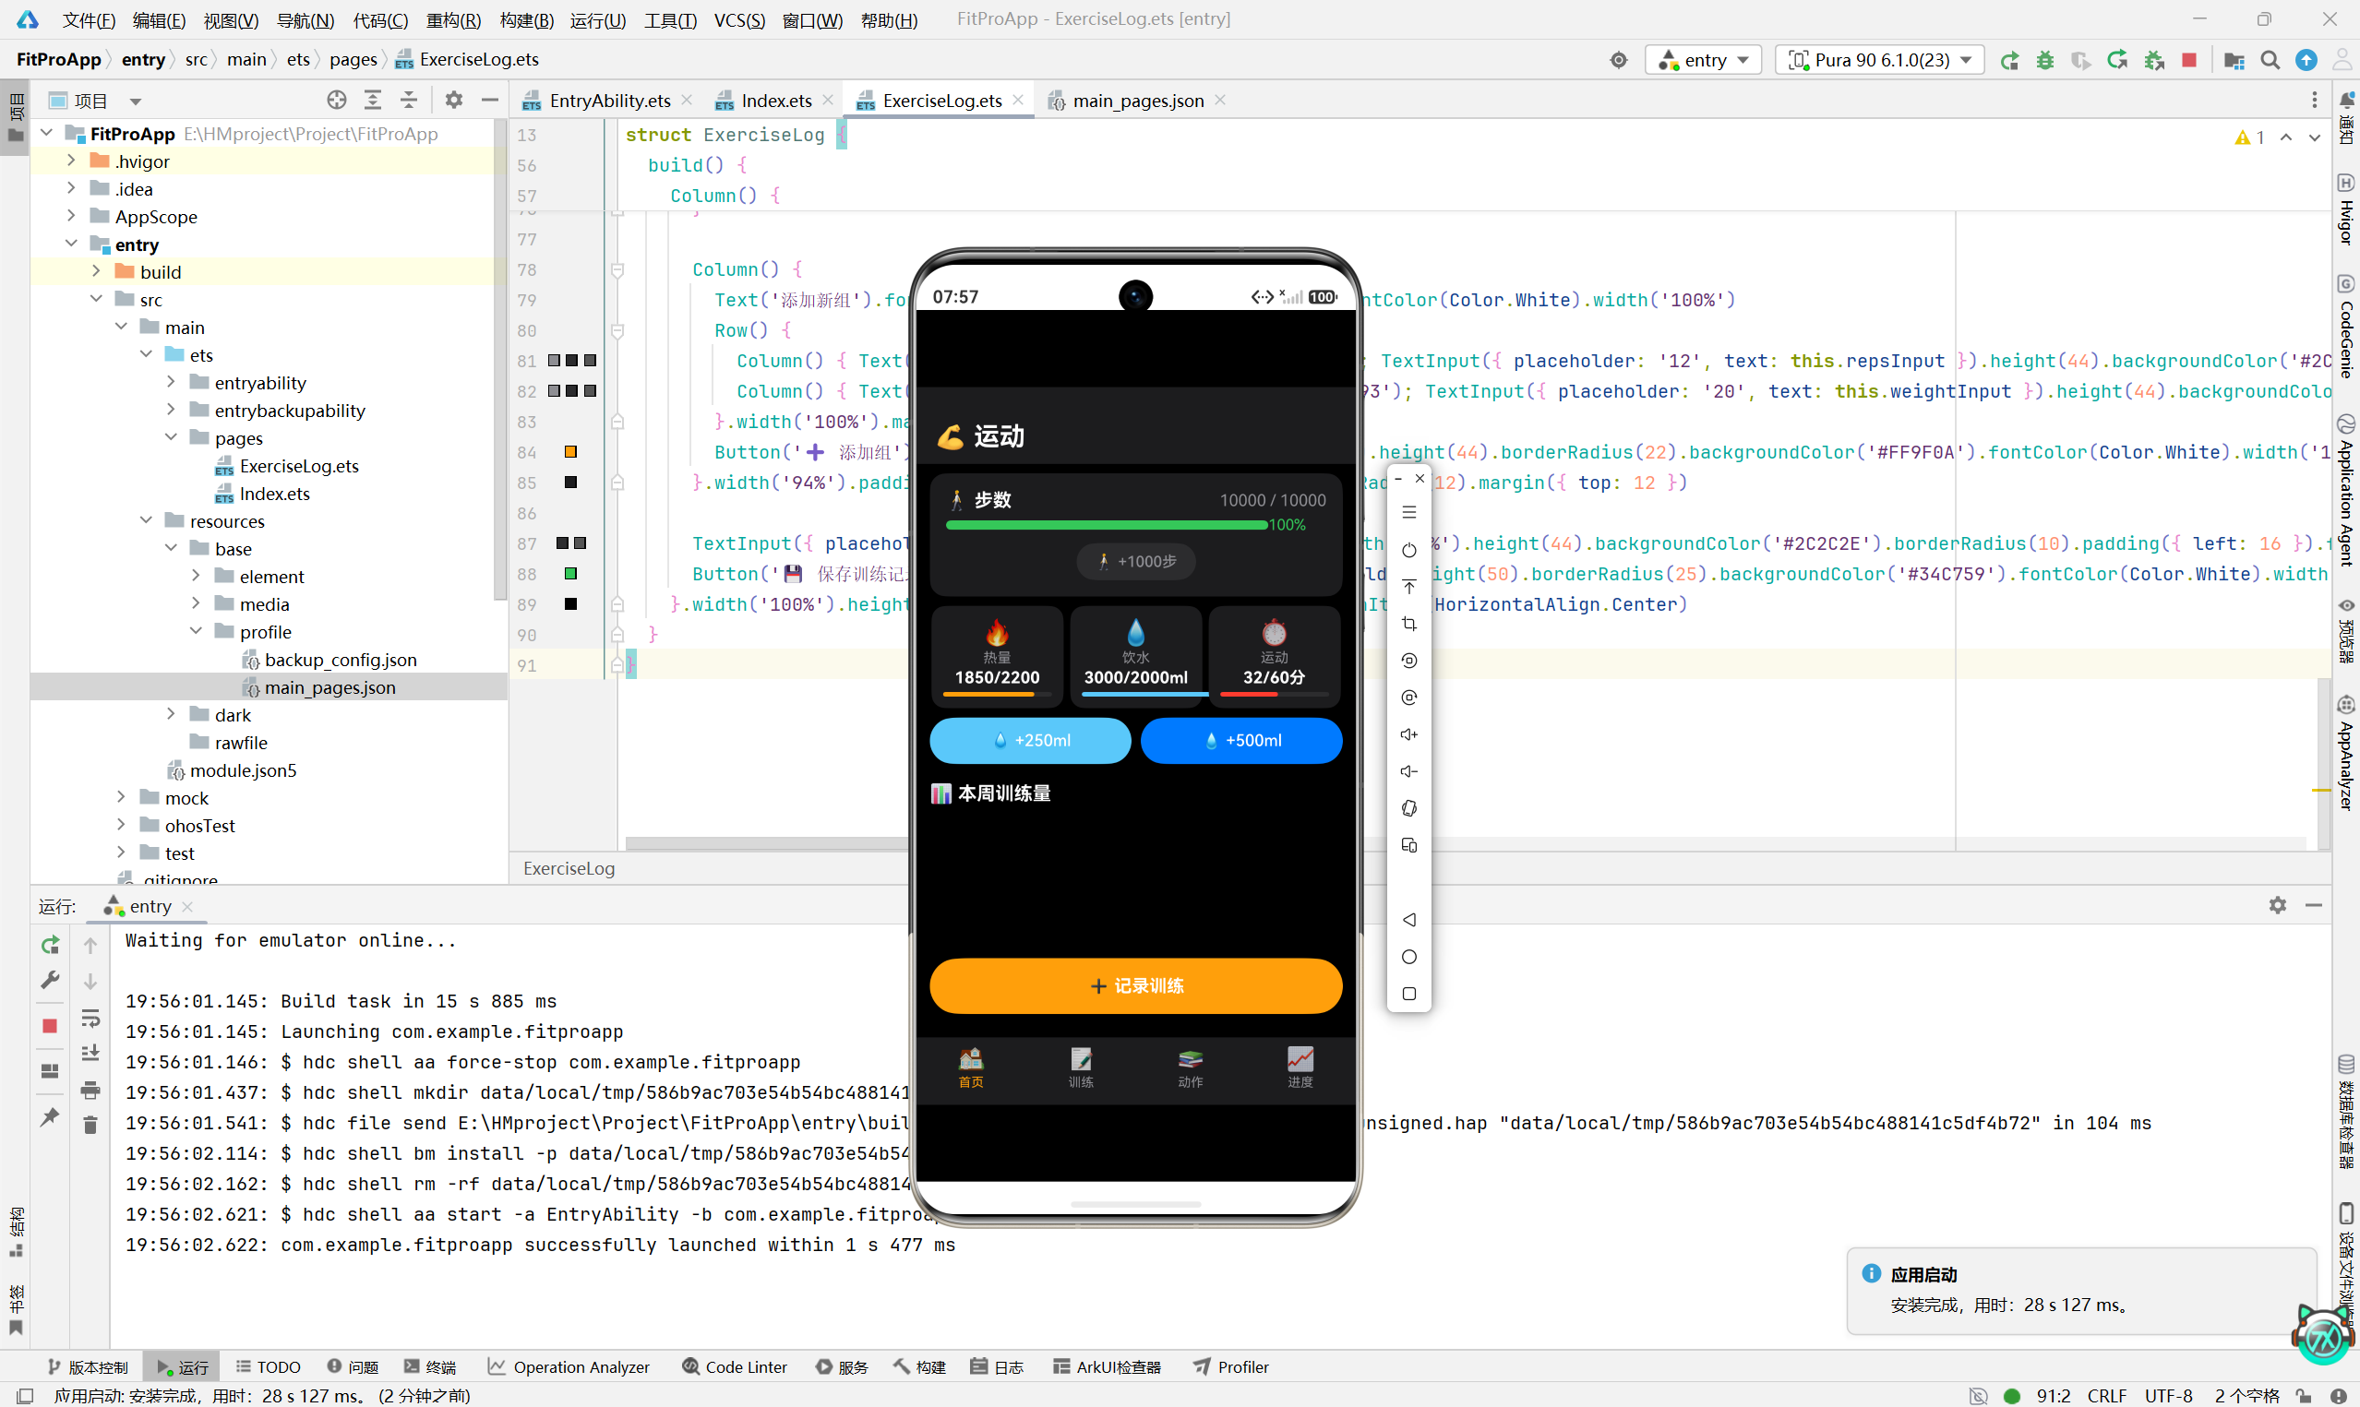This screenshot has height=1407, width=2360.
Task: Open entry run configuration dropdown
Action: coord(1703,60)
